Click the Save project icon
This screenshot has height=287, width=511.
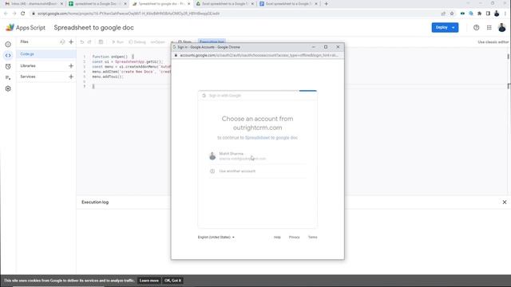101,42
